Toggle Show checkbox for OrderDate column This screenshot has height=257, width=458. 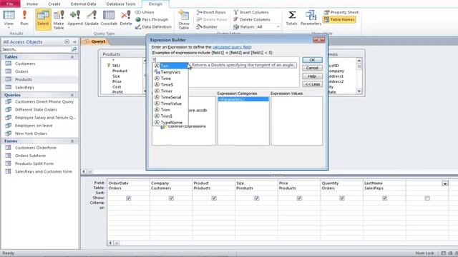129,198
